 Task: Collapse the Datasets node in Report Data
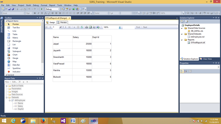(x=6, y=97)
